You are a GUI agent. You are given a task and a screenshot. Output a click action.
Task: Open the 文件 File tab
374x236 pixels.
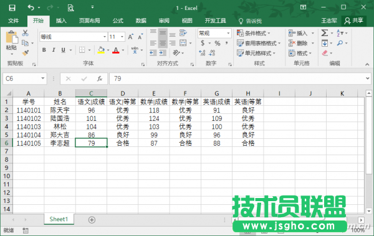point(13,21)
